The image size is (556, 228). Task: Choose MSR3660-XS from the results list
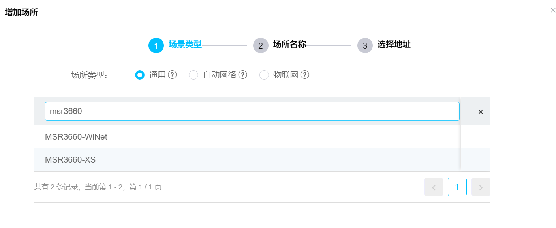click(x=70, y=160)
